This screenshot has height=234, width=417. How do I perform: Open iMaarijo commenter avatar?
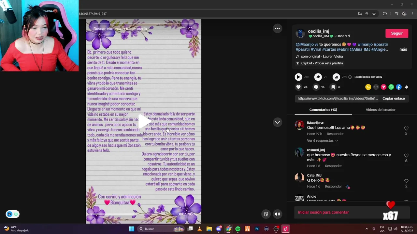pyautogui.click(x=299, y=125)
